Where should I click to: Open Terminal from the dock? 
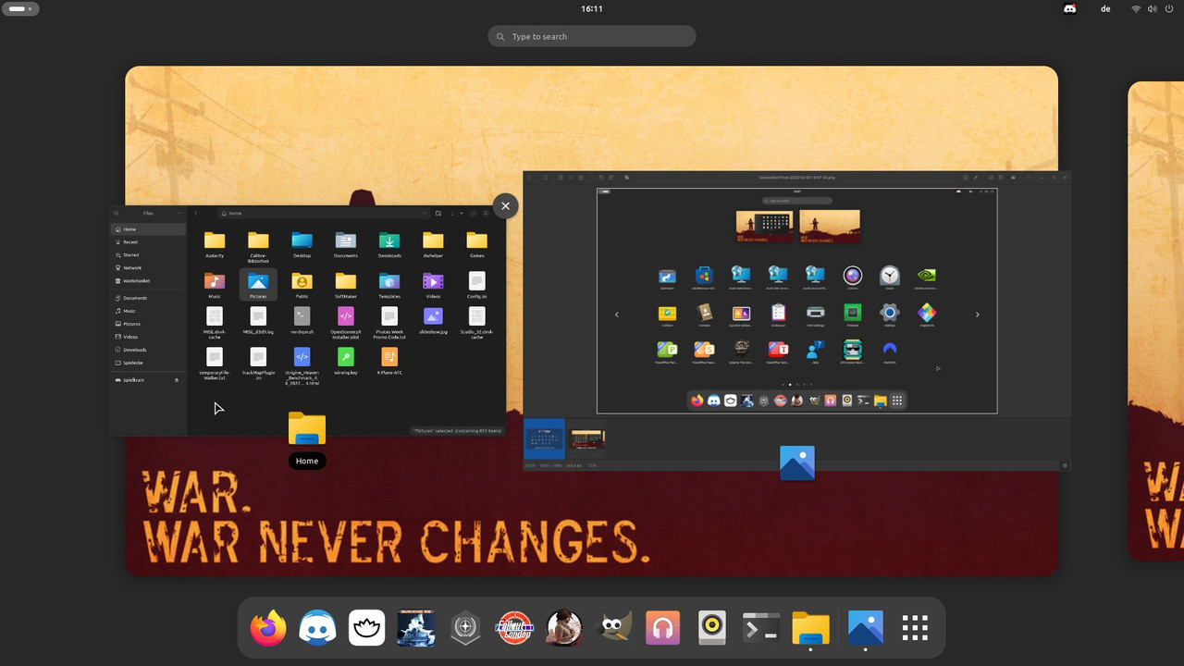coord(761,628)
